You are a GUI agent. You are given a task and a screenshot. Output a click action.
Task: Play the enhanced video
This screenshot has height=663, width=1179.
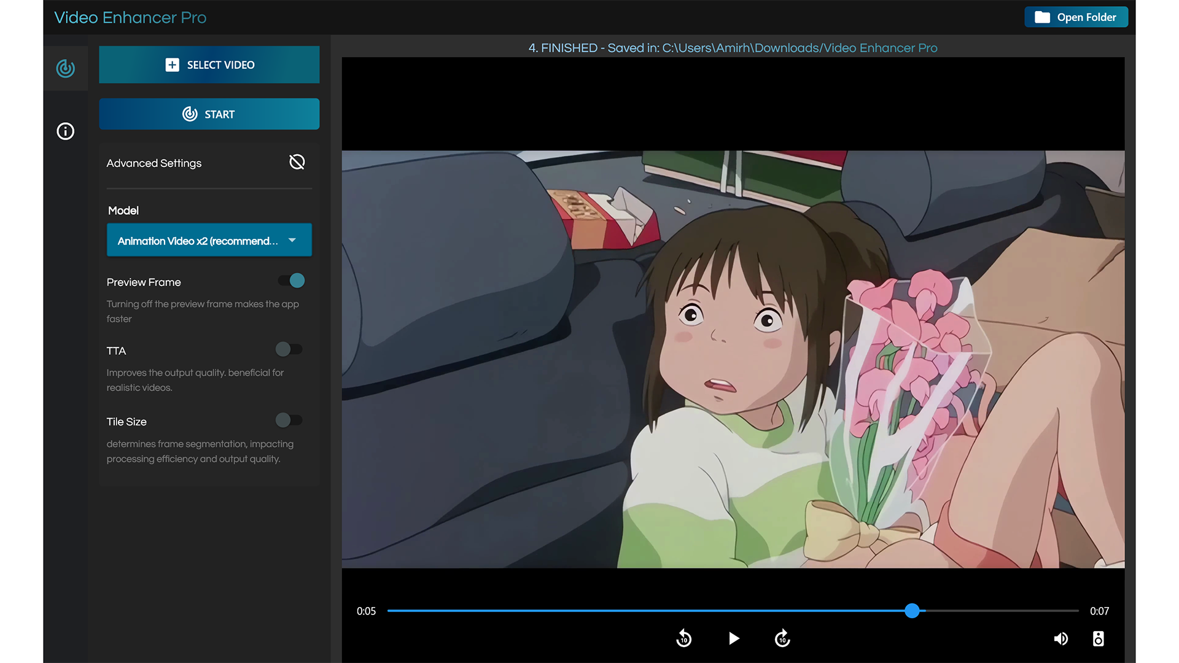(x=733, y=638)
